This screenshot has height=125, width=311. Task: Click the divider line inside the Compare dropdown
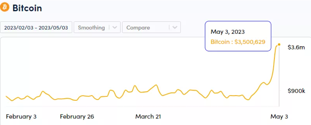point(169,27)
